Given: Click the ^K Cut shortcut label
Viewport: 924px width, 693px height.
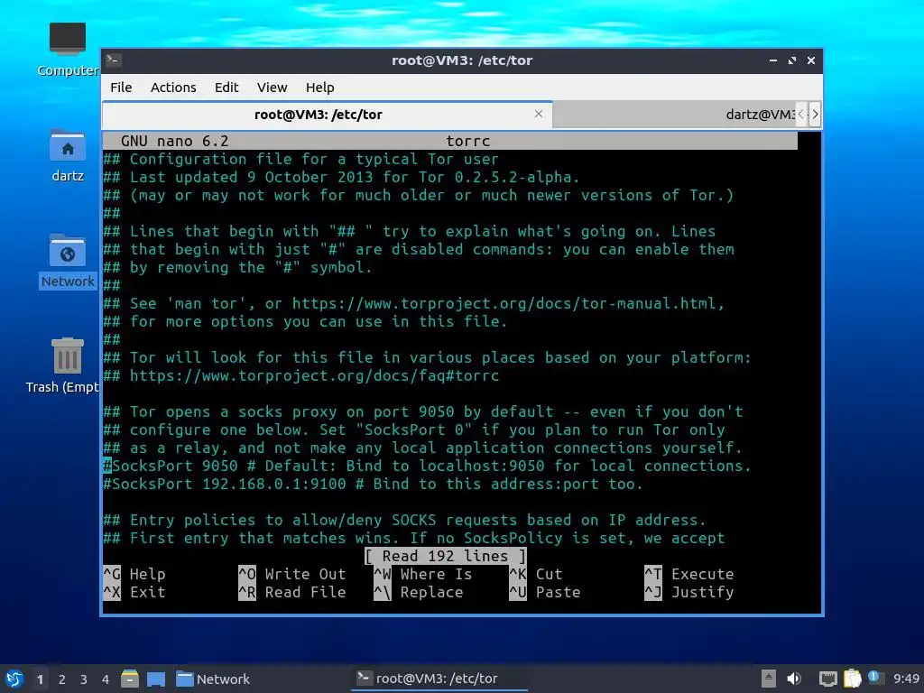Looking at the screenshot, I should tap(536, 574).
